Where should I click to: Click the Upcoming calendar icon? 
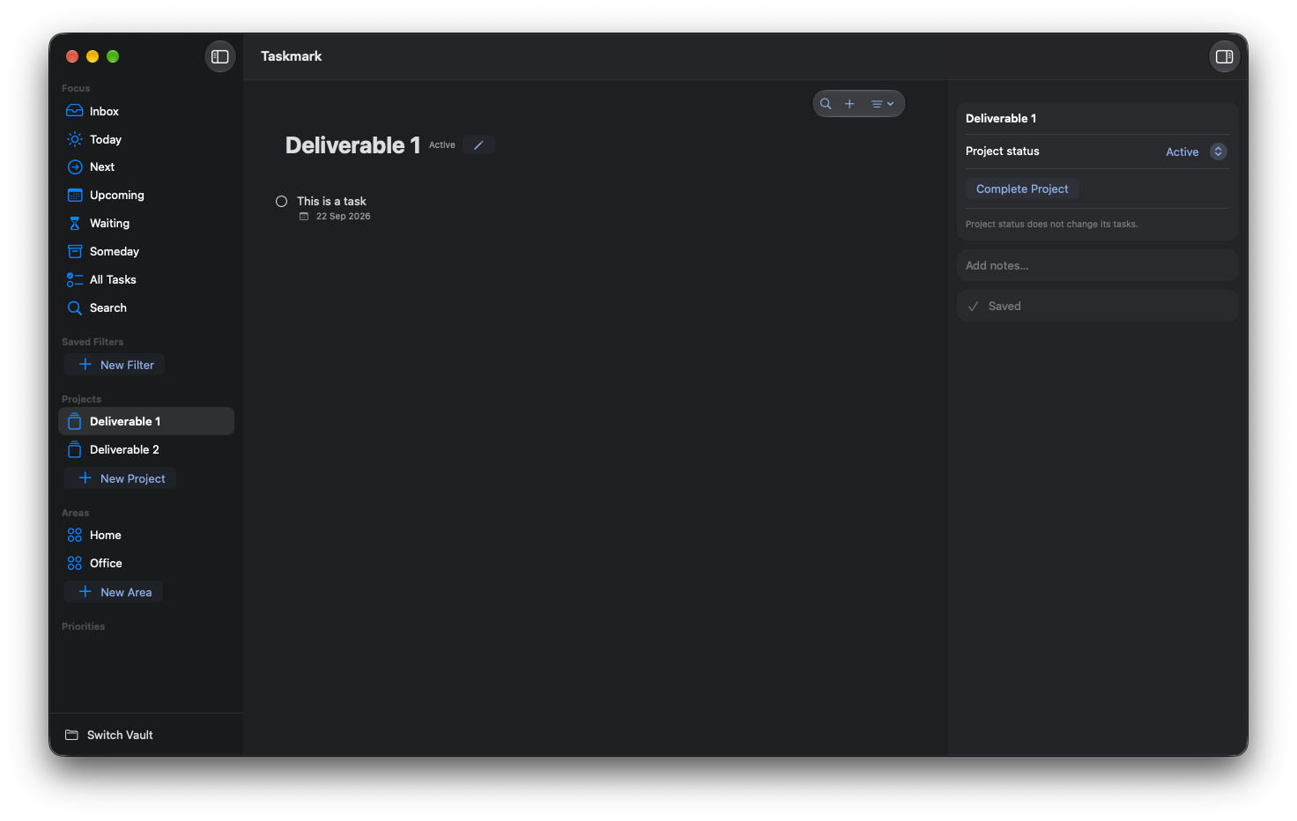pos(75,196)
